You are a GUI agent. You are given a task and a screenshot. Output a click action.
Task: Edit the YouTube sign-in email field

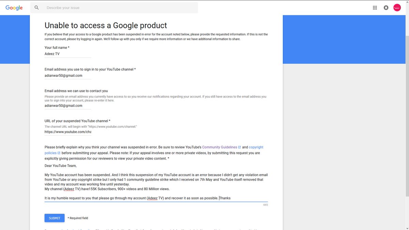[x=68, y=76]
